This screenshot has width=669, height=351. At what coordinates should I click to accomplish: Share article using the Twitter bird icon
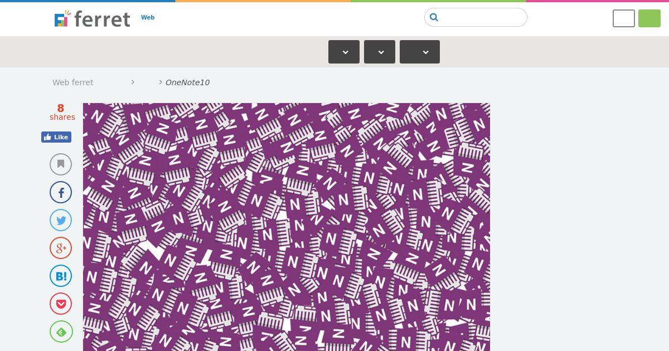(61, 220)
